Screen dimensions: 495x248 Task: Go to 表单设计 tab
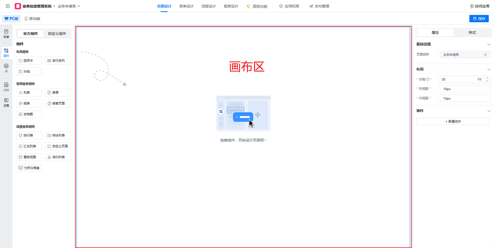186,6
